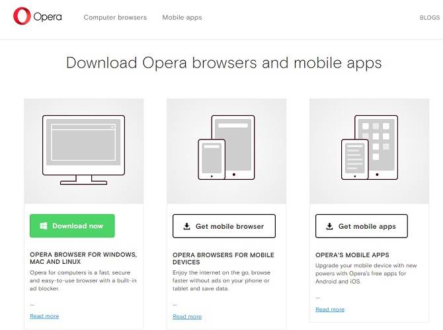Click the Opera wordmark text in header
Image resolution: width=443 pixels, height=330 pixels.
48,17
